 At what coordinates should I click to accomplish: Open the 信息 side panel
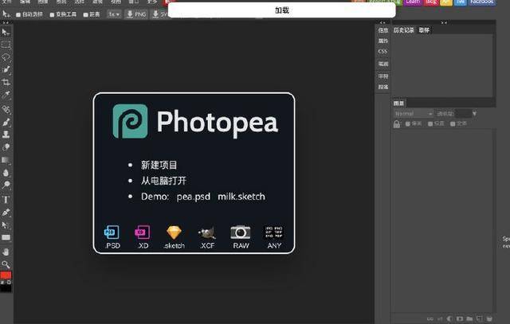[383, 30]
